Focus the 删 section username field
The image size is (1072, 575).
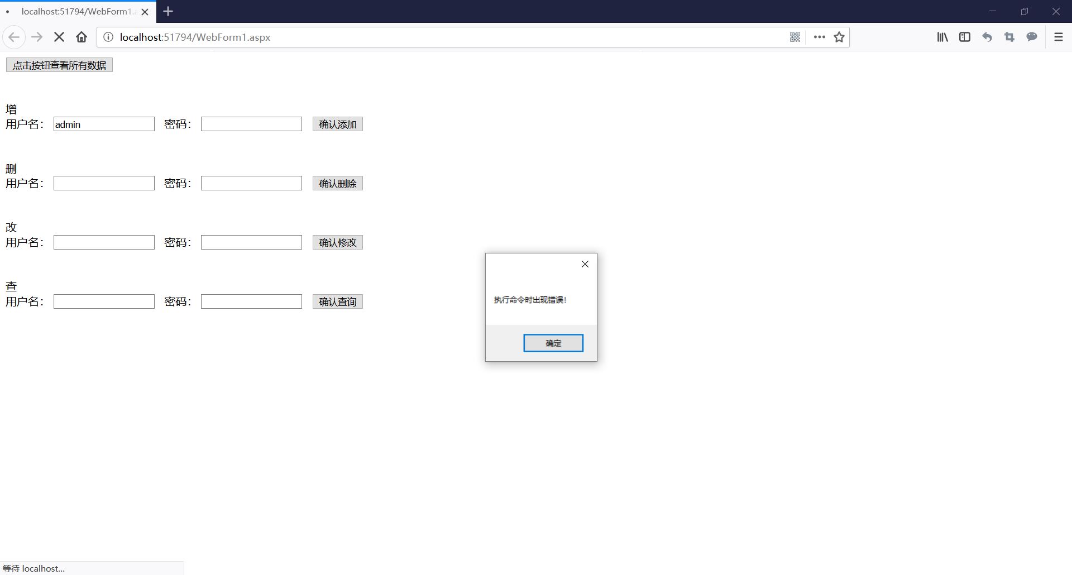point(104,183)
